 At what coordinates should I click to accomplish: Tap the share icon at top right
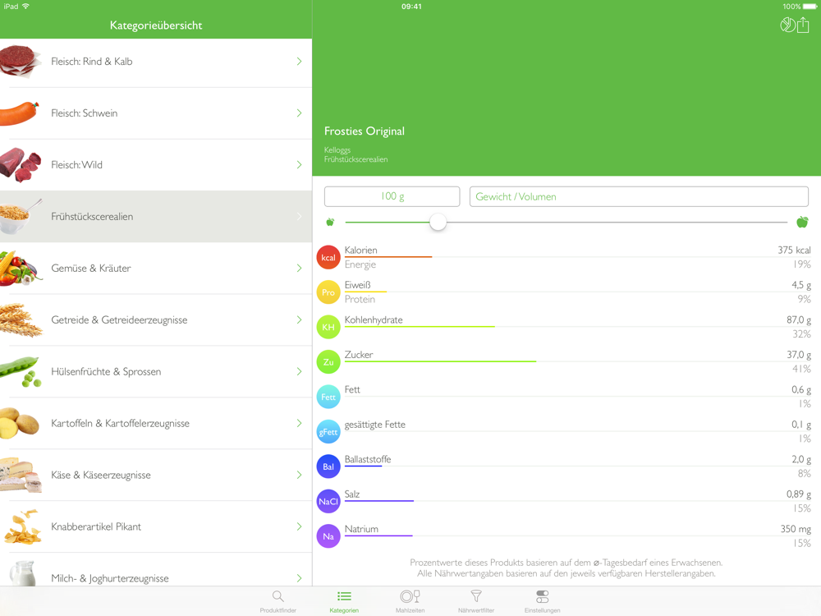coord(803,25)
